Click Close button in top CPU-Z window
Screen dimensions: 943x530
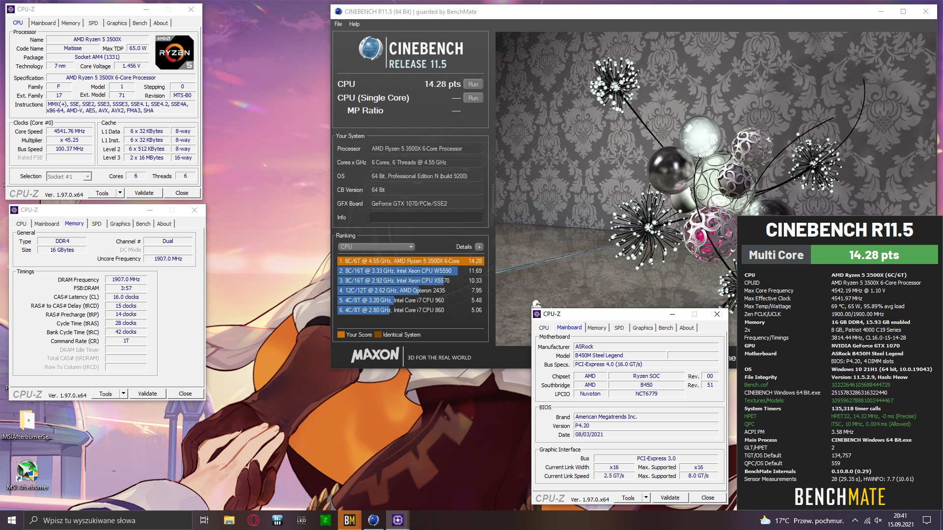(x=182, y=193)
